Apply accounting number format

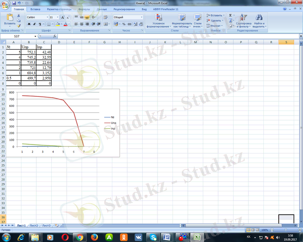click(x=116, y=24)
